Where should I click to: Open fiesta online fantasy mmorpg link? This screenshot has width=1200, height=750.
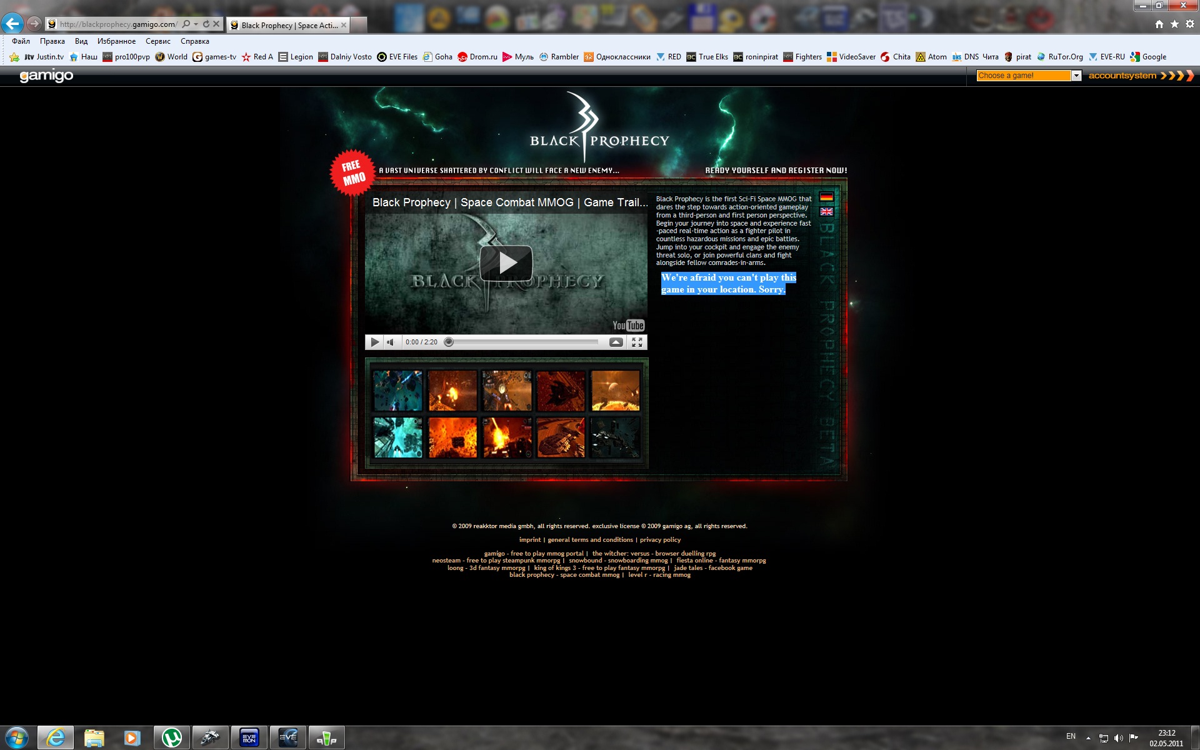pos(721,561)
